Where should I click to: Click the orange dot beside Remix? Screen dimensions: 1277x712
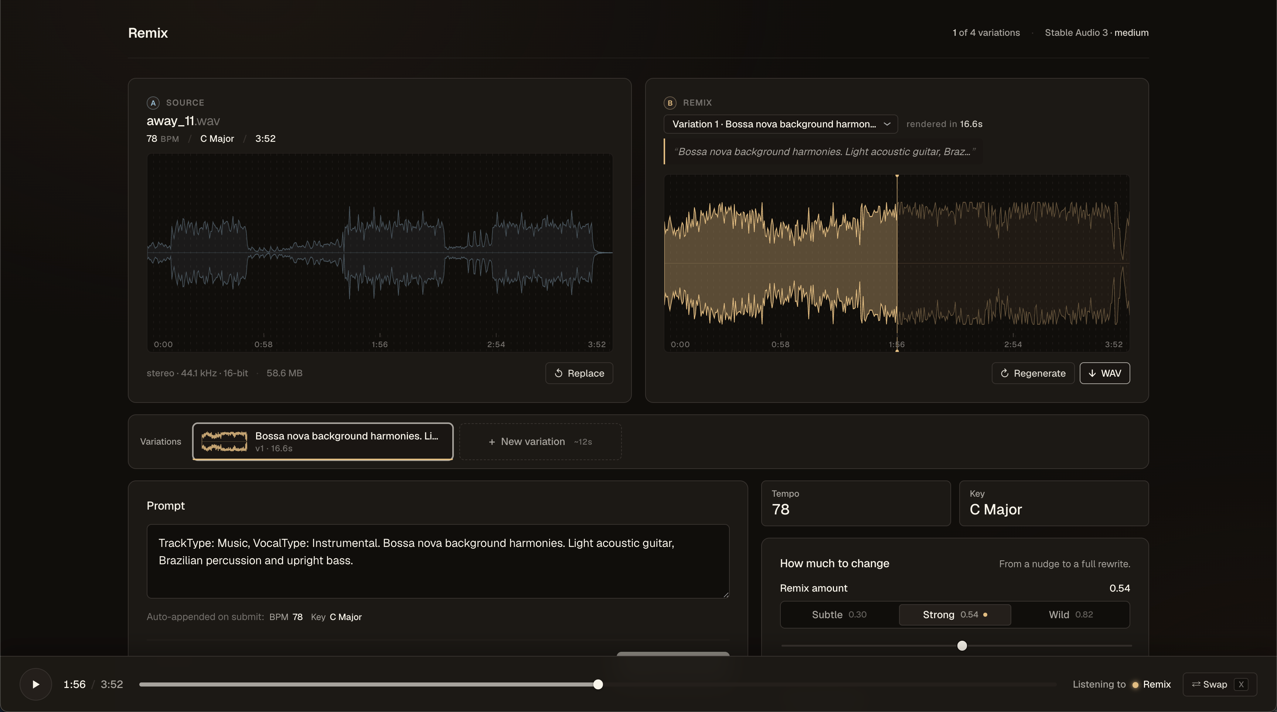tap(1135, 685)
